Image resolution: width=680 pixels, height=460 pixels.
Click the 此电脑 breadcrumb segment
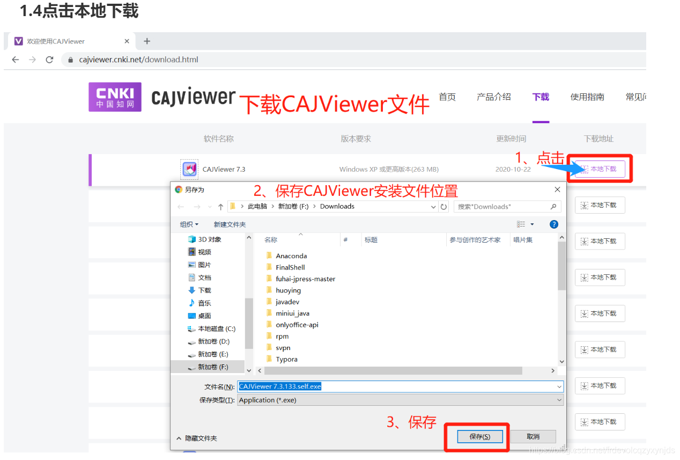click(257, 207)
